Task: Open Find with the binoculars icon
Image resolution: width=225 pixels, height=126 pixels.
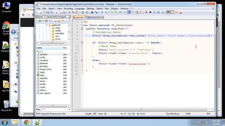Action: (x=92, y=13)
